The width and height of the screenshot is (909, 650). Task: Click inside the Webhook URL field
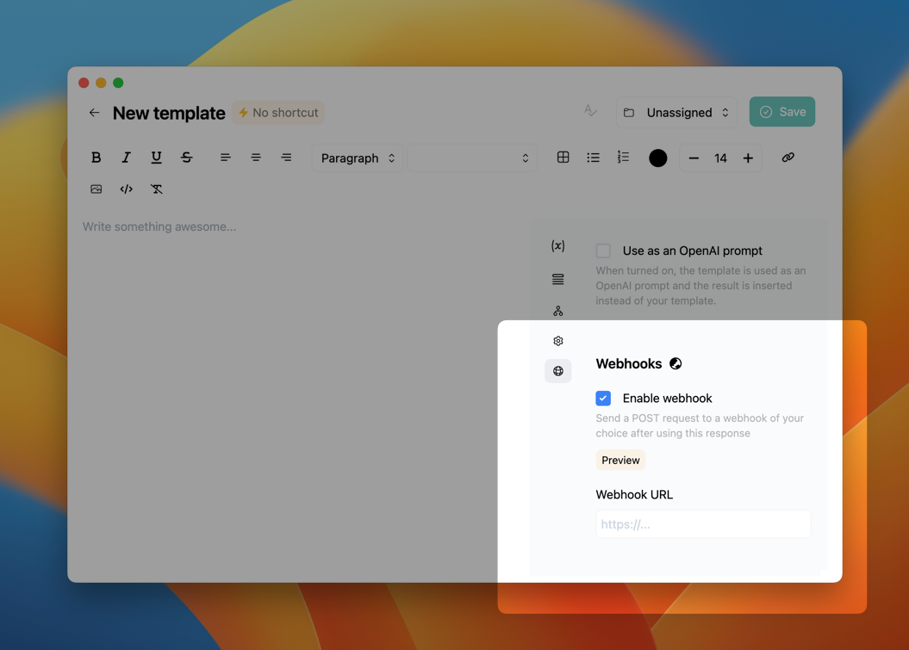pyautogui.click(x=702, y=523)
